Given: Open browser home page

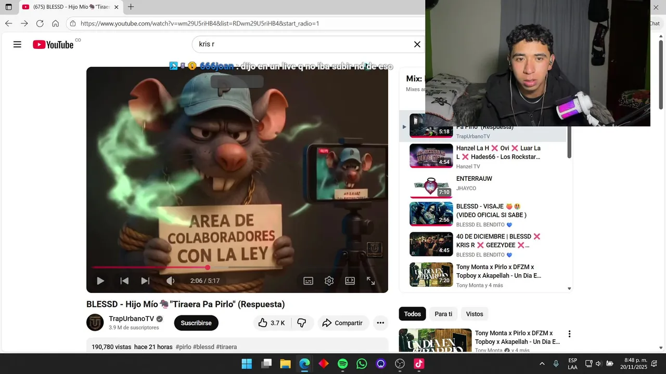Looking at the screenshot, I should click(56, 23).
